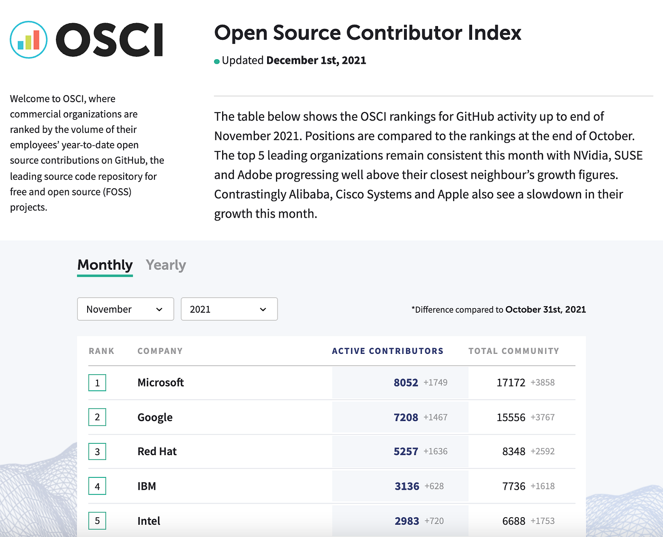Open the November month dropdown
Viewport: 663px width, 537px height.
pyautogui.click(x=125, y=309)
